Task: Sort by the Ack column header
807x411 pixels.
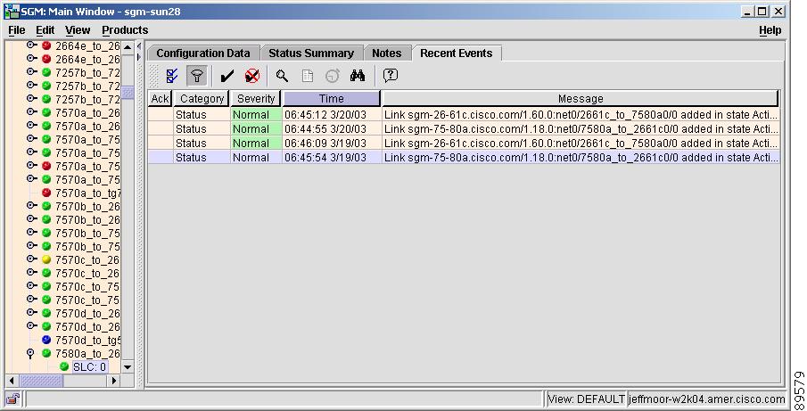Action: pyautogui.click(x=160, y=99)
